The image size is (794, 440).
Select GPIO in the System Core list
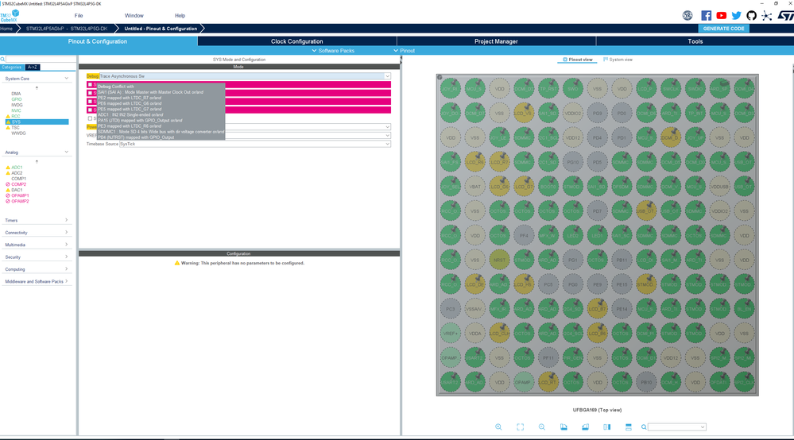(17, 99)
